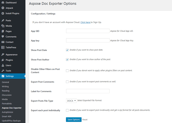Click the Tools wrench icon
This screenshot has width=172, height=123.
(3, 71)
